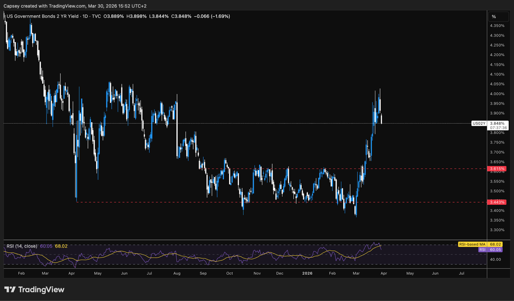Click the countdown timer under the price label
514x301 pixels.
pos(498,127)
